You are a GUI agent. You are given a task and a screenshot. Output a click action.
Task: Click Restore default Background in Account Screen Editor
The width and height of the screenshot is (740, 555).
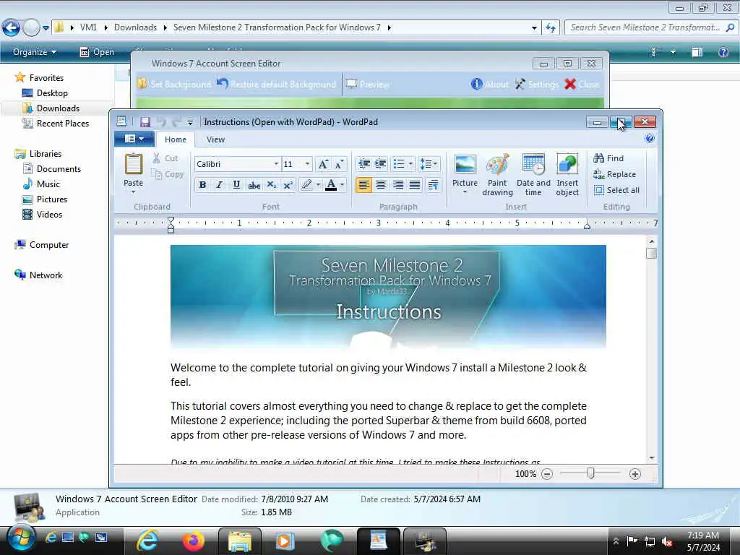coord(277,84)
